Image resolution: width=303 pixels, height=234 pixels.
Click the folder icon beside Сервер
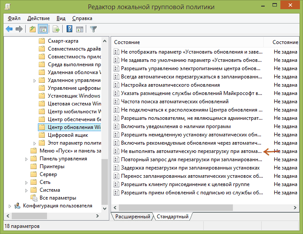click(34, 174)
